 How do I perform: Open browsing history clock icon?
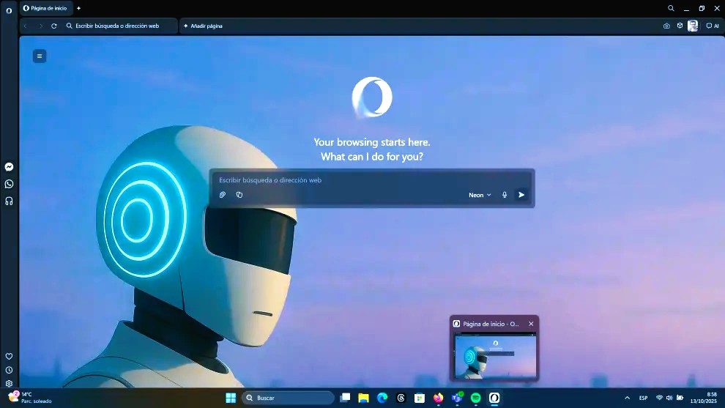9,370
